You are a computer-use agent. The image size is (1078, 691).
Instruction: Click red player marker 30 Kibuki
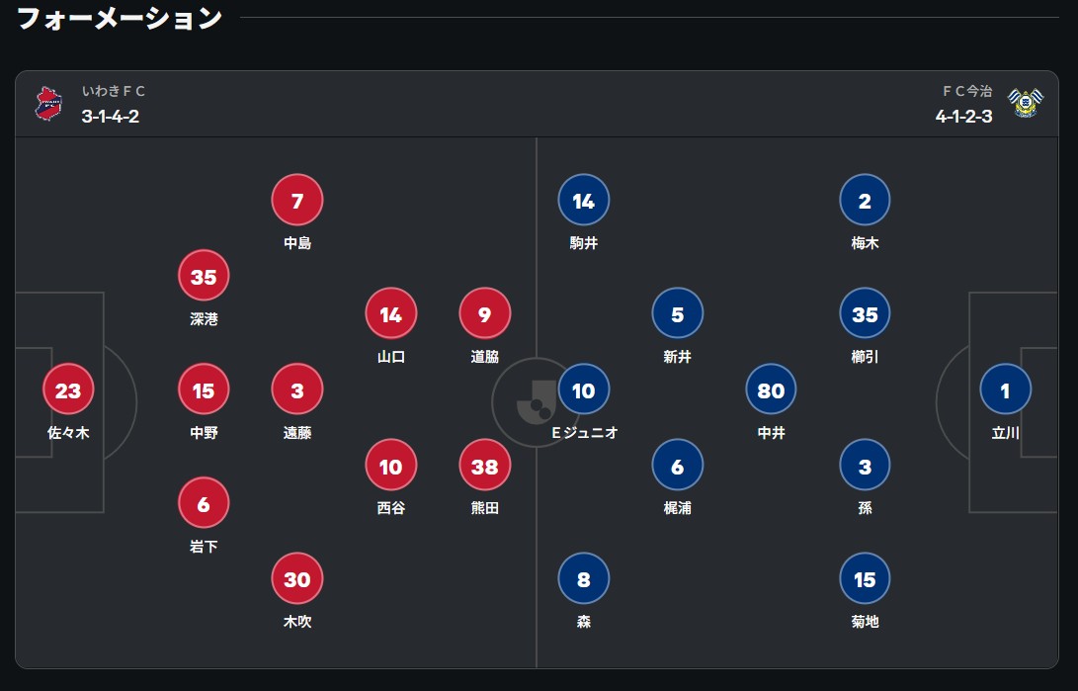click(297, 579)
